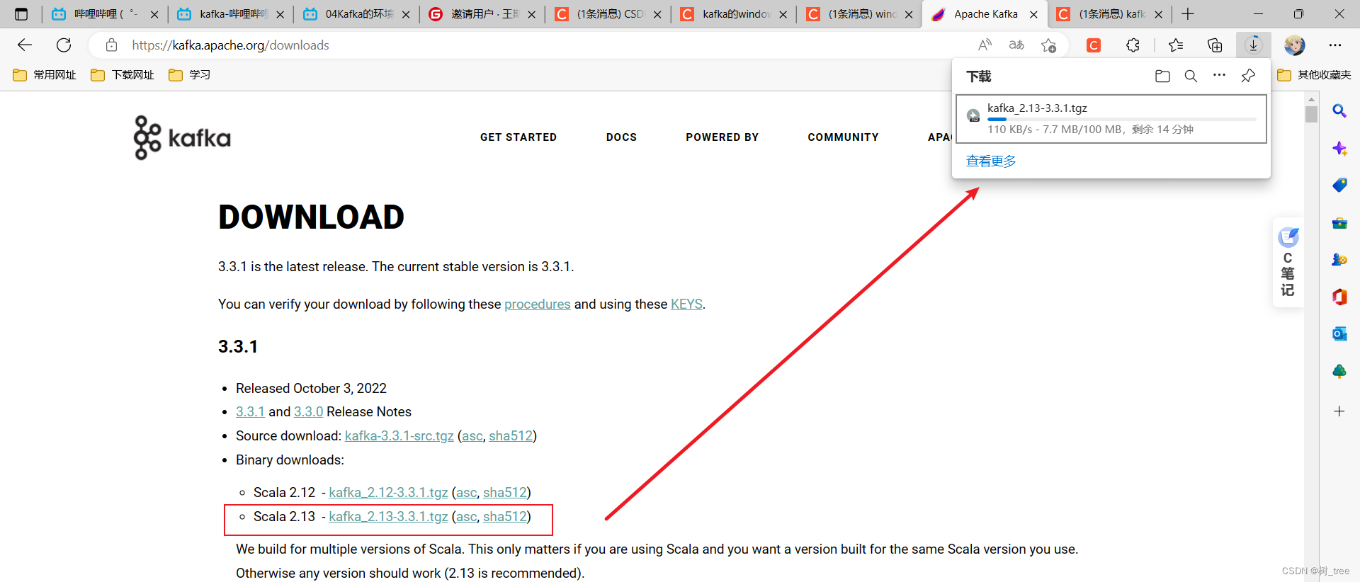The width and height of the screenshot is (1360, 582).
Task: Open the sidebar tree icon
Action: click(1339, 371)
